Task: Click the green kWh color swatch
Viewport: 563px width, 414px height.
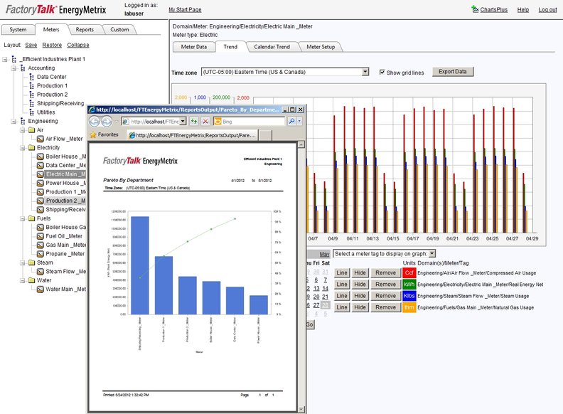Action: pos(409,285)
